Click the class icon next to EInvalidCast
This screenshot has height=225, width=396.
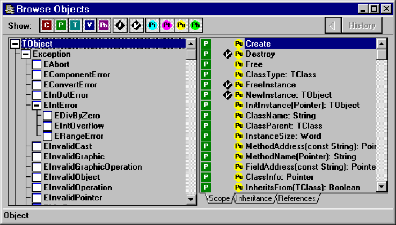pyautogui.click(x=36, y=147)
